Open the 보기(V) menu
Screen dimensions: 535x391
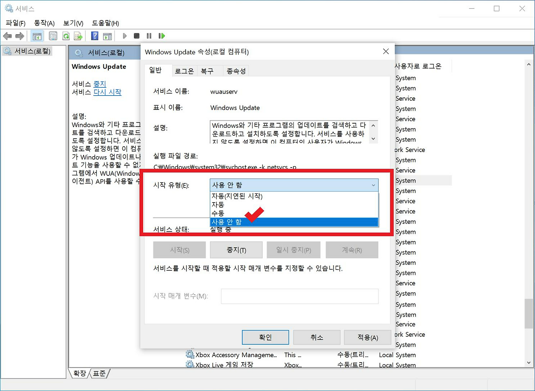[x=73, y=23]
